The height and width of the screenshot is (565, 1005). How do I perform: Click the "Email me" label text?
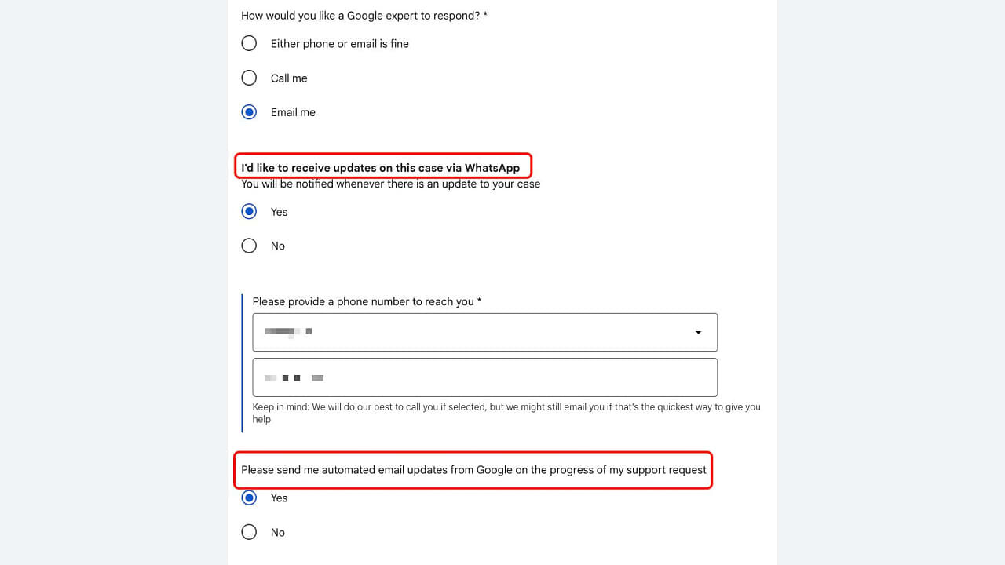[x=293, y=112]
